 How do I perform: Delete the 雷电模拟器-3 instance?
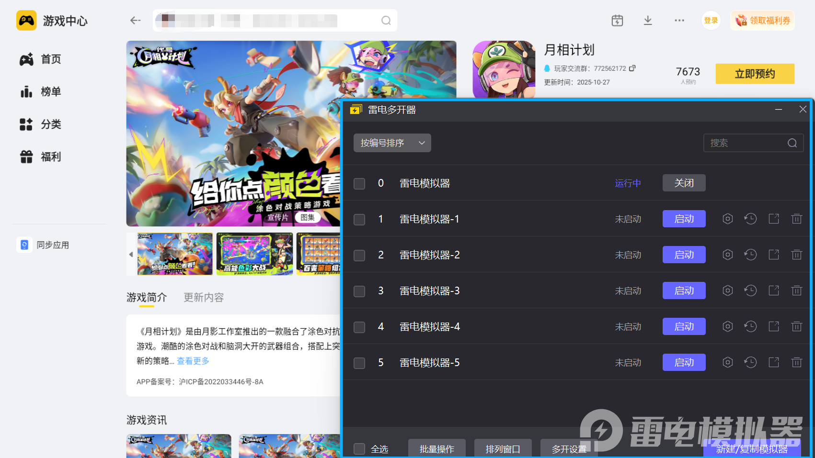pyautogui.click(x=797, y=290)
